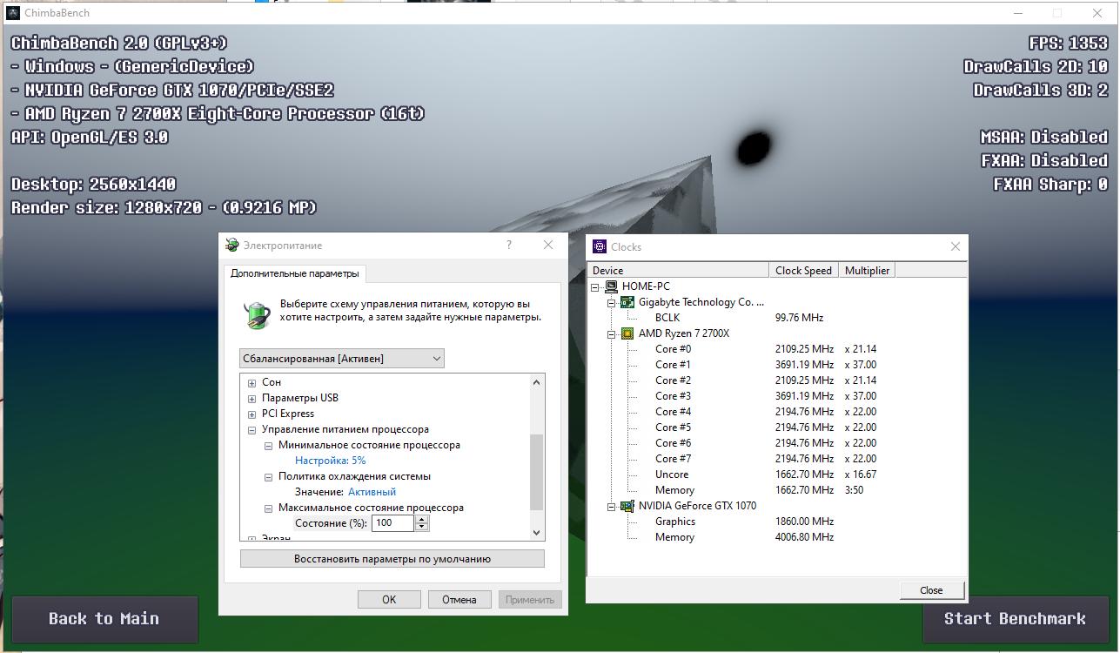Select the Дополнительные параметры tab
Image resolution: width=1120 pixels, height=653 pixels.
pyautogui.click(x=294, y=273)
